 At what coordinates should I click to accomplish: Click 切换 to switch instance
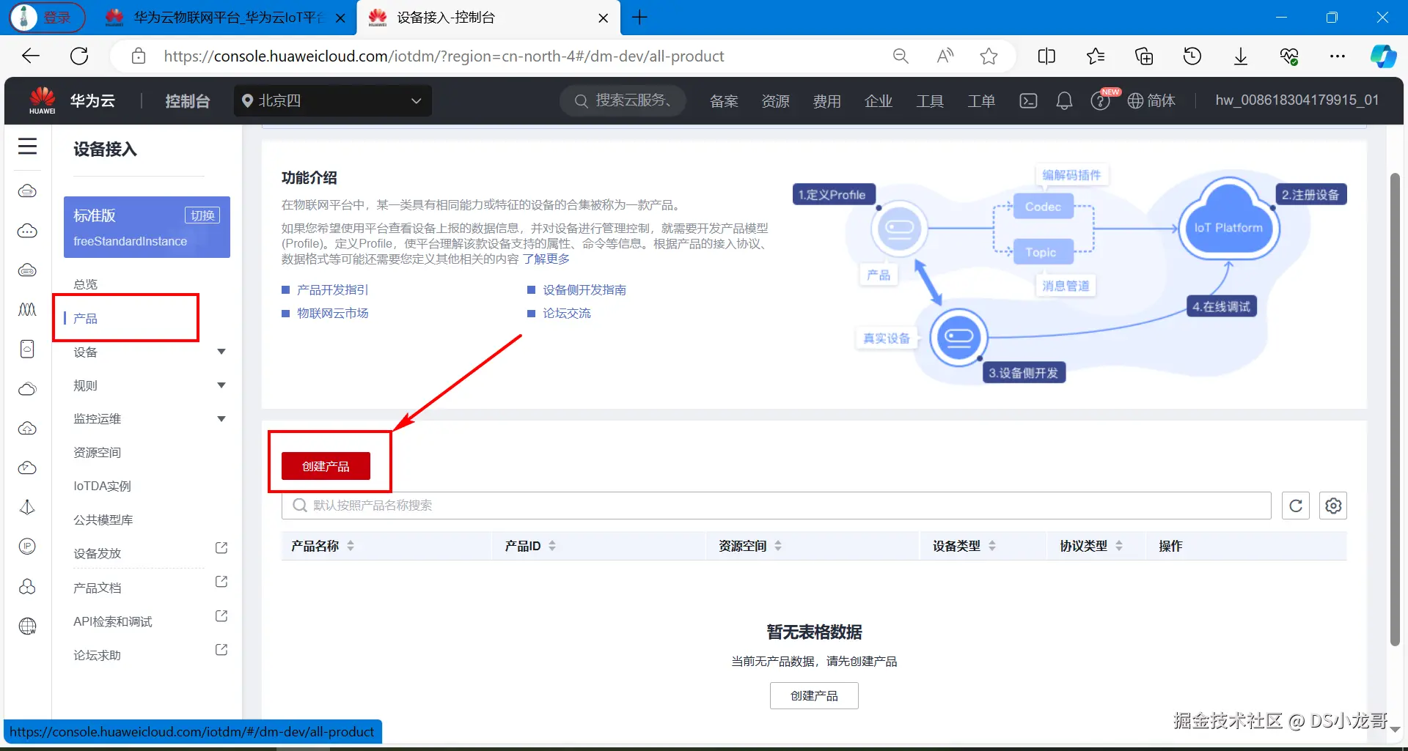(202, 215)
